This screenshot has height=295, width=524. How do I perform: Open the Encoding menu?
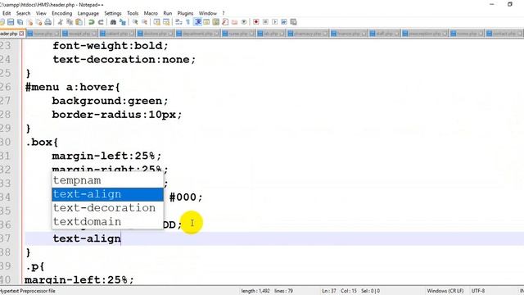62,13
